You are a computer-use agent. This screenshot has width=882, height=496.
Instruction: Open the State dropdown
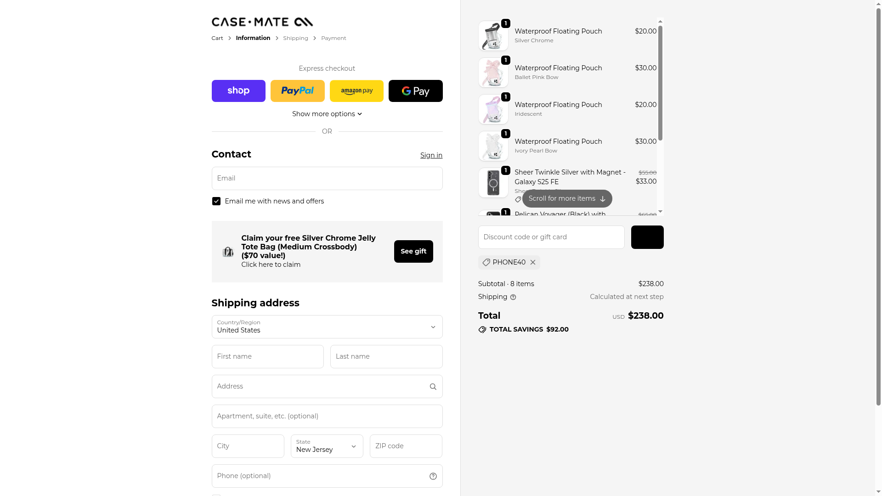pyautogui.click(x=327, y=446)
